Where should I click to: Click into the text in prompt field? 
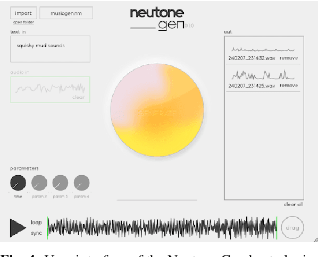tap(51, 49)
